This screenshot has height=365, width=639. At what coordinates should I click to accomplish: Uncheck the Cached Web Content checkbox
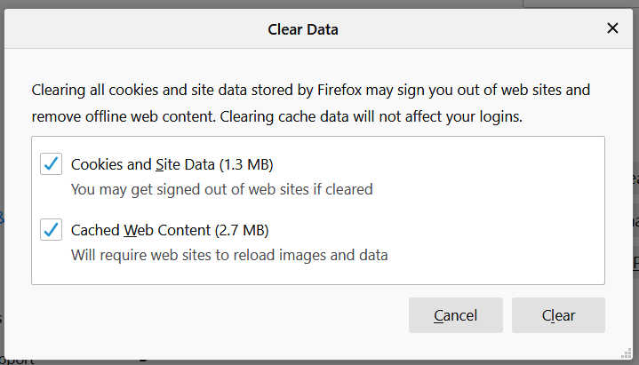coord(51,230)
